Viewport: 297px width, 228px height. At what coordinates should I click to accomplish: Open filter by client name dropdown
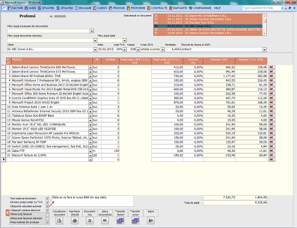[x=95, y=40]
